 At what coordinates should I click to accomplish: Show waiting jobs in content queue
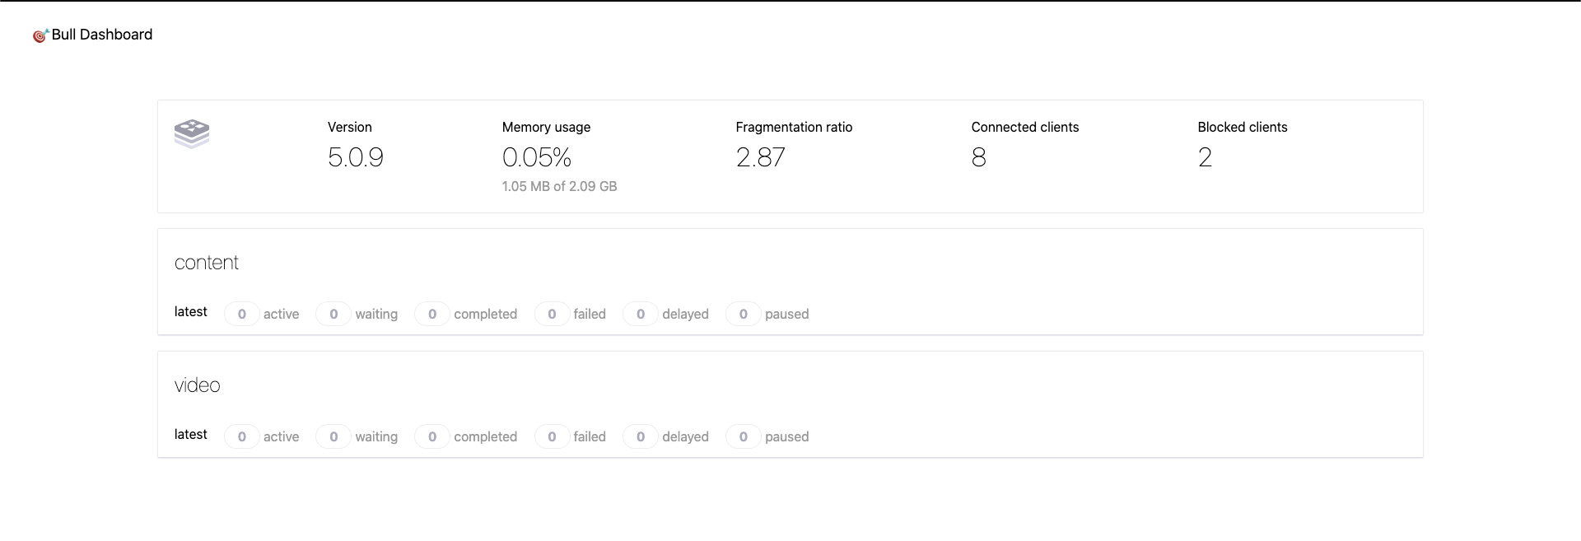357,314
